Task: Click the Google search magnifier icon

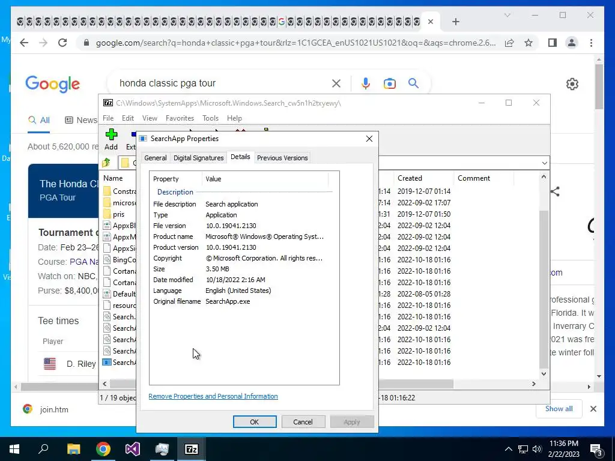Action: point(413,83)
